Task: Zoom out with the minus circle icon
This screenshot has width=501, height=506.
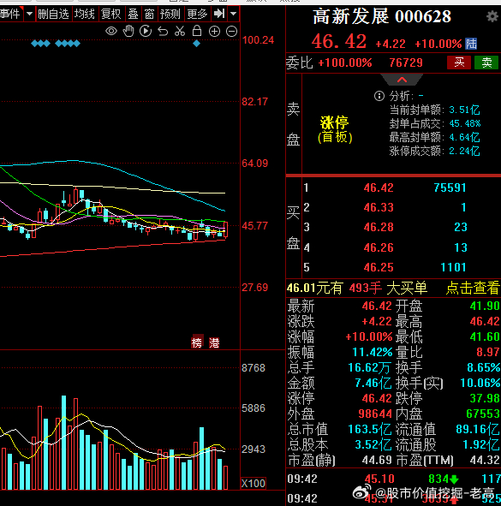Action: [x=231, y=32]
